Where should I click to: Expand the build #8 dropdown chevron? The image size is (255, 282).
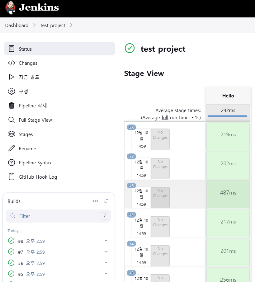coord(106,241)
